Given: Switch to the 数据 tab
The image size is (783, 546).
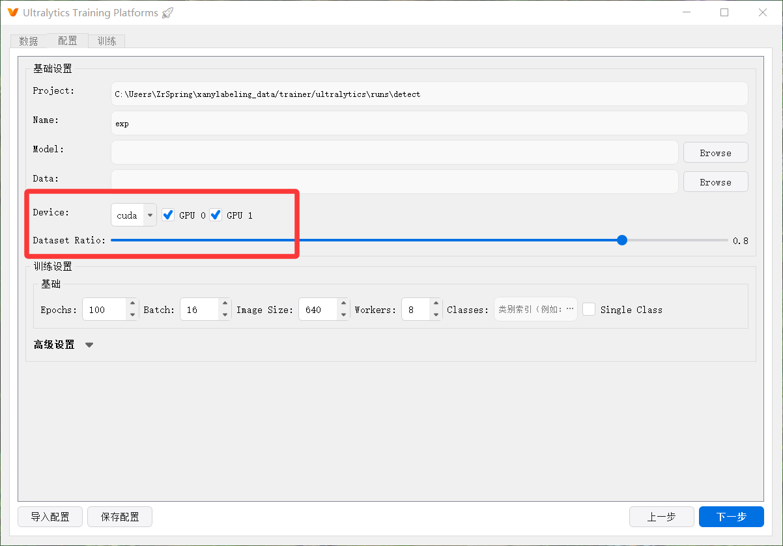Looking at the screenshot, I should coord(29,41).
